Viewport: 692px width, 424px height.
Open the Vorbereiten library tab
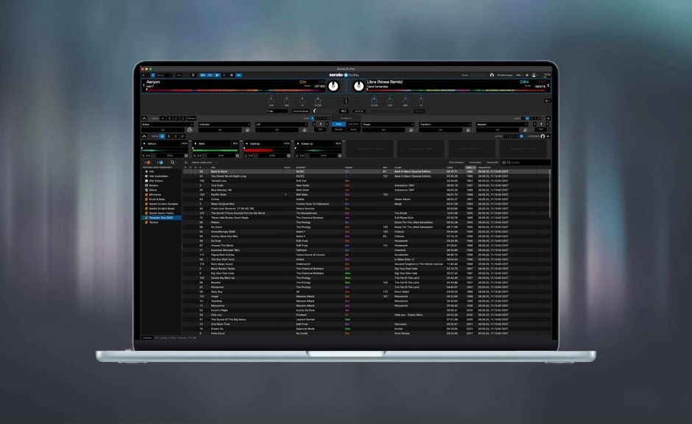(x=475, y=163)
